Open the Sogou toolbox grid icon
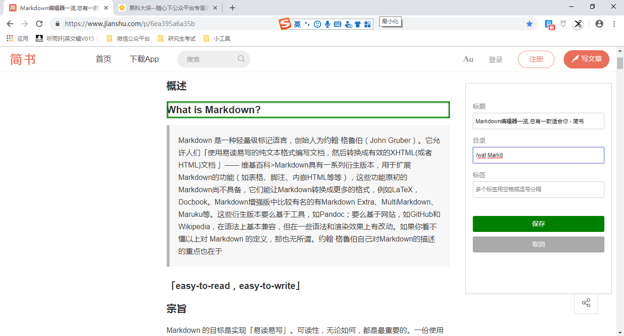This screenshot has width=624, height=336. click(367, 24)
